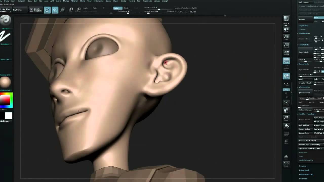
Task: Toggle the Floor grid button
Action: (286, 69)
